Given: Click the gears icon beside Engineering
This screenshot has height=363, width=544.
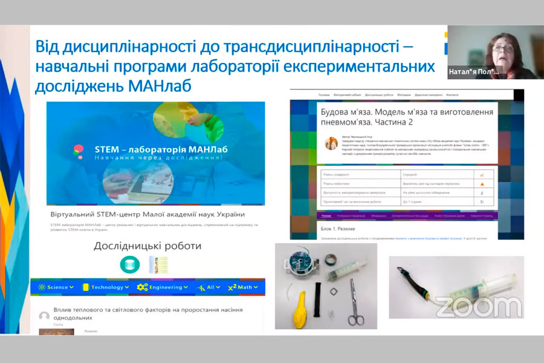Looking at the screenshot, I should coord(142,287).
